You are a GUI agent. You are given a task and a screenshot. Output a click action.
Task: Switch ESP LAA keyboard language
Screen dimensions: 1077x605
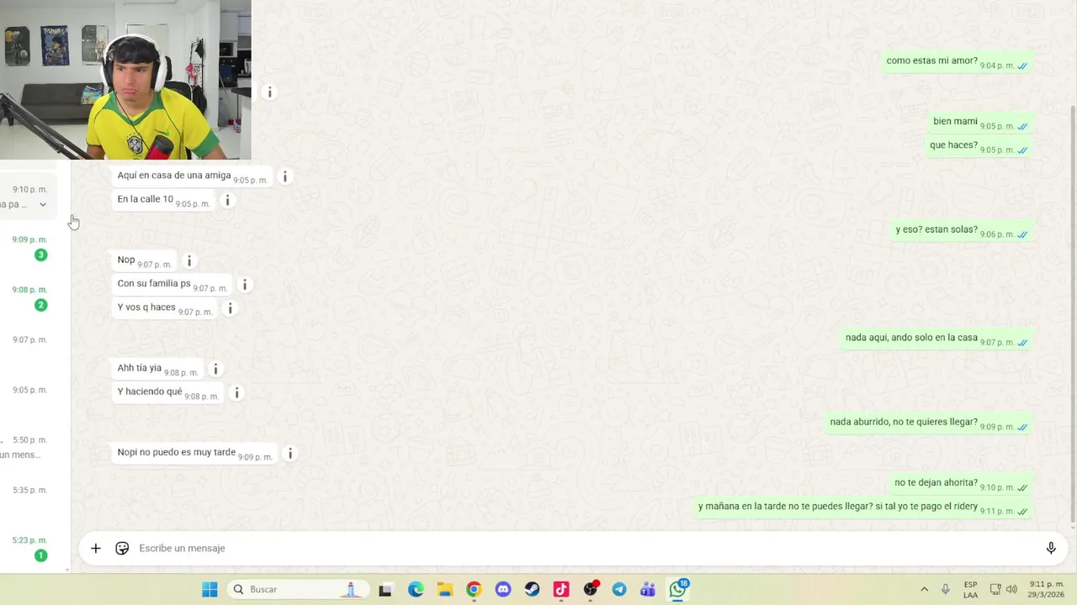point(970,589)
